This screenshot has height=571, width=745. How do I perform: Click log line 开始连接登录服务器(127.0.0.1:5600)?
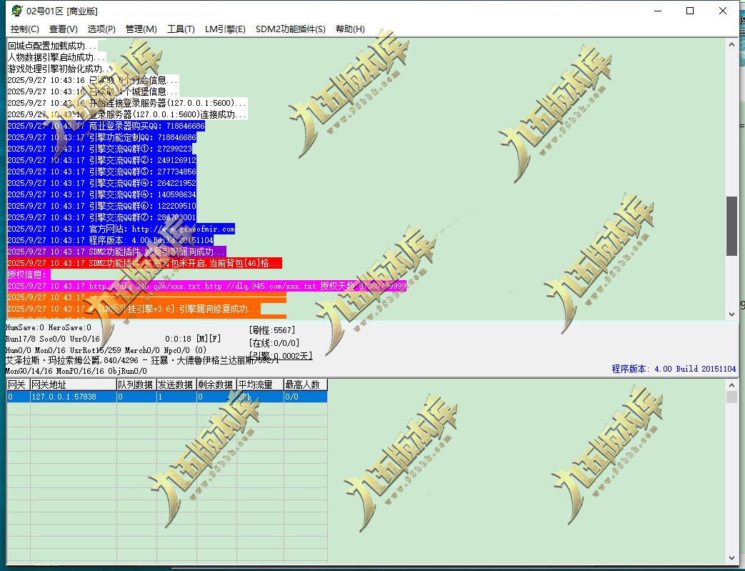click(127, 103)
